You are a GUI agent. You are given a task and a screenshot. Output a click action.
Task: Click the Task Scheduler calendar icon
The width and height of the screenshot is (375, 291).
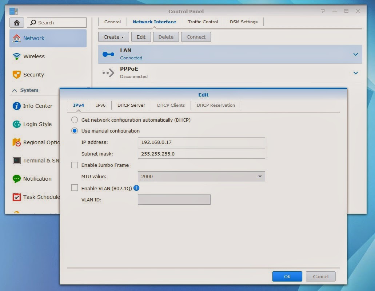16,197
